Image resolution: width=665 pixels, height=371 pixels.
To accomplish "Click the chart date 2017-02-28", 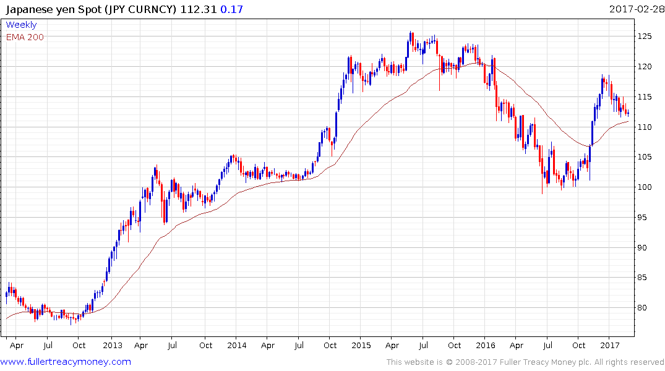I will [x=637, y=9].
